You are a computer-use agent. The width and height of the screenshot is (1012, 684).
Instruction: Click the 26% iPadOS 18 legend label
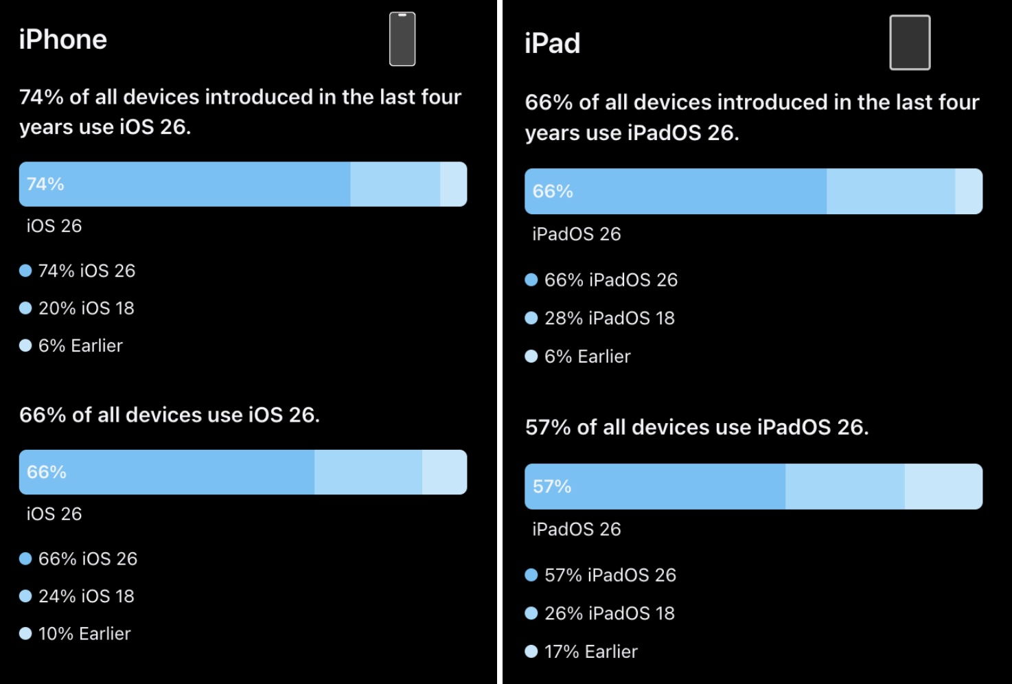[x=610, y=613]
